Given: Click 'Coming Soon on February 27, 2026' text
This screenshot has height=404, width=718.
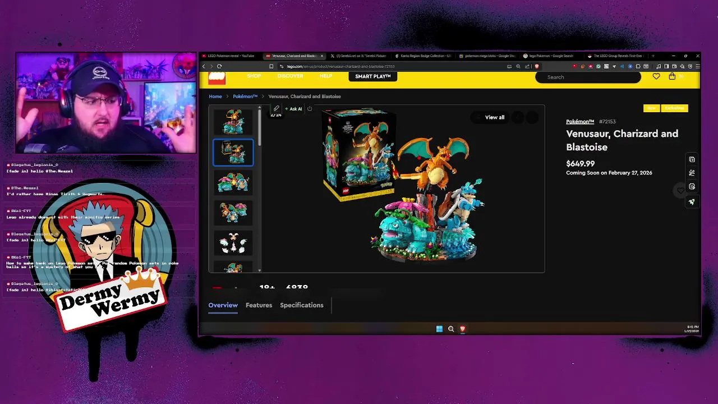Looking at the screenshot, I should click(609, 173).
